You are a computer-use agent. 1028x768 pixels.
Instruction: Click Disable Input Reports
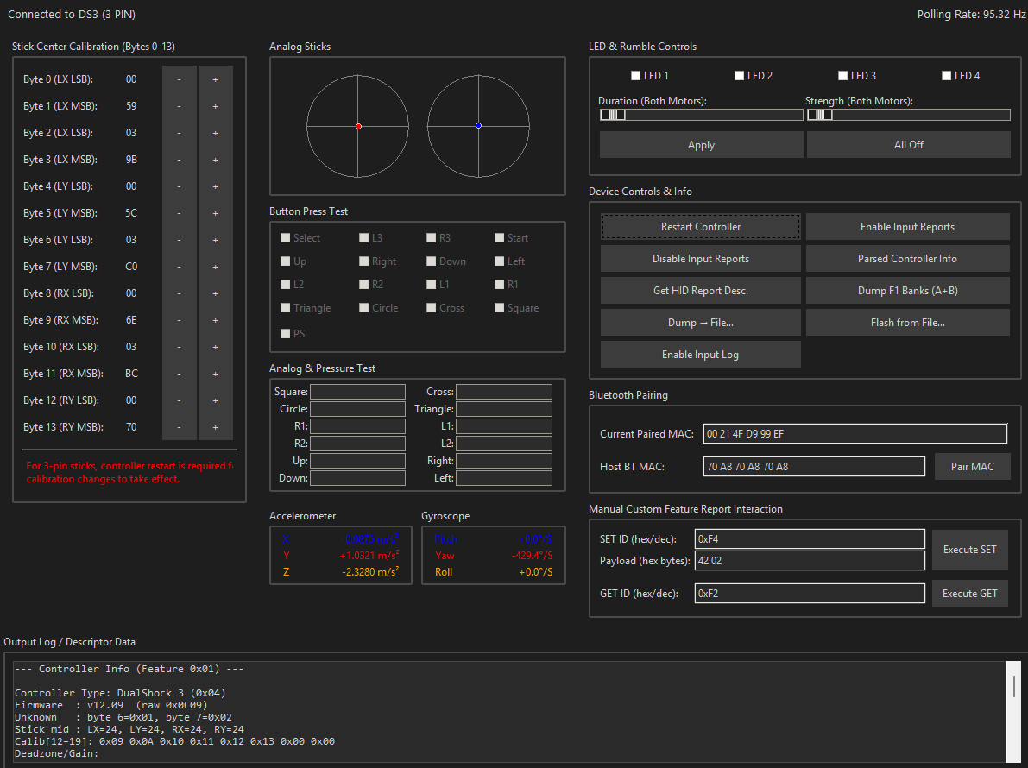pos(701,259)
